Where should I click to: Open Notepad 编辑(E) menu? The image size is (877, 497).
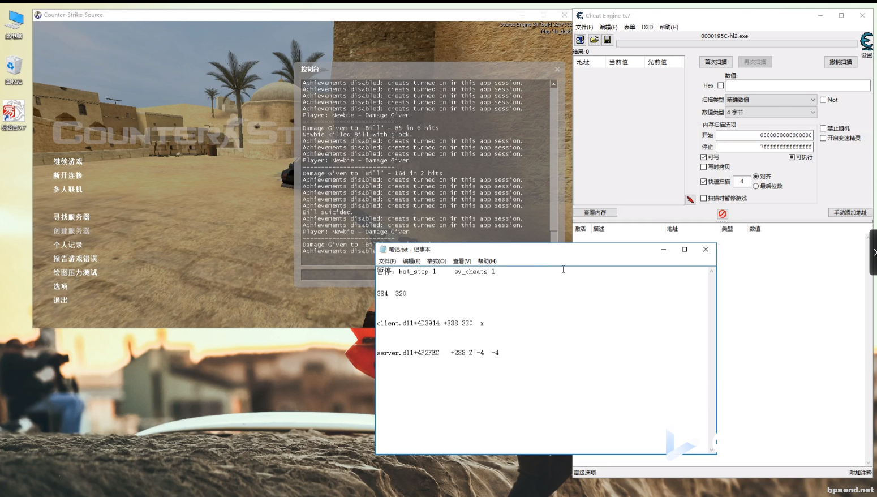pos(411,261)
